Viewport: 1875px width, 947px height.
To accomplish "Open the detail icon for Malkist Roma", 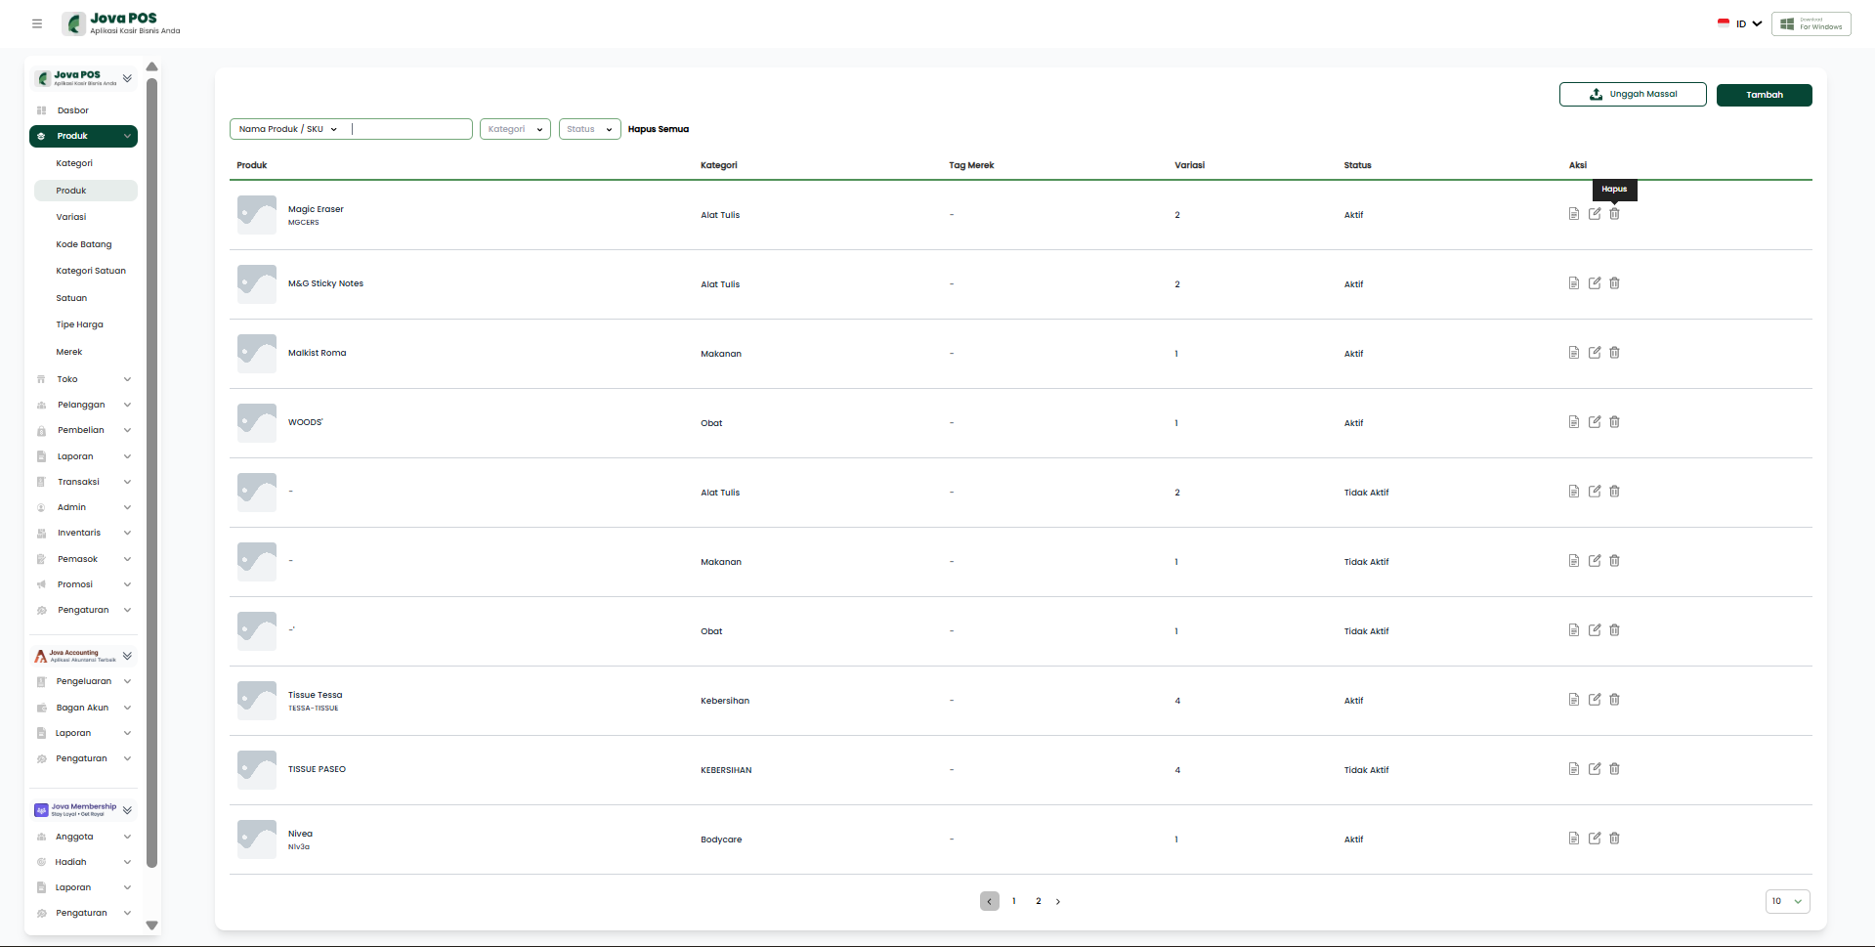I will (x=1573, y=353).
